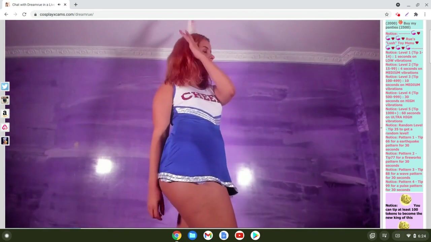Mute the tab using the speaker icon

59,5
